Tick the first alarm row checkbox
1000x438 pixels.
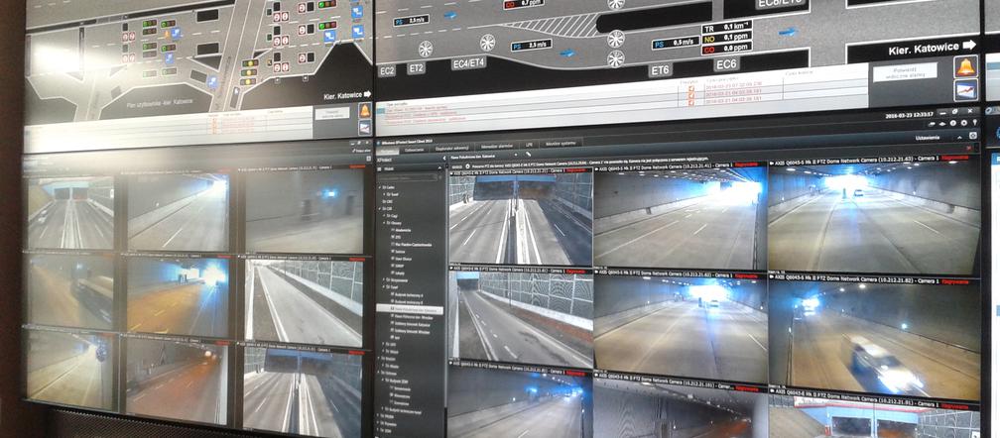point(691,85)
